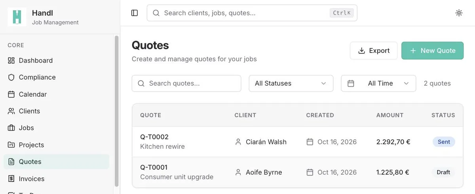Image resolution: width=475 pixels, height=194 pixels.
Task: Open Compliance section
Action: [56, 77]
